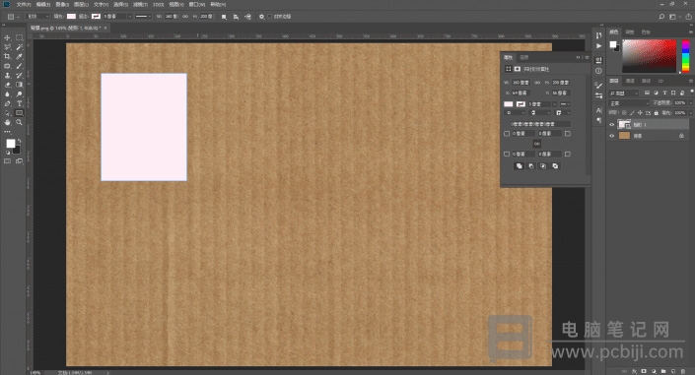
Task: Click the fill color swatch in options bar
Action: (71, 17)
